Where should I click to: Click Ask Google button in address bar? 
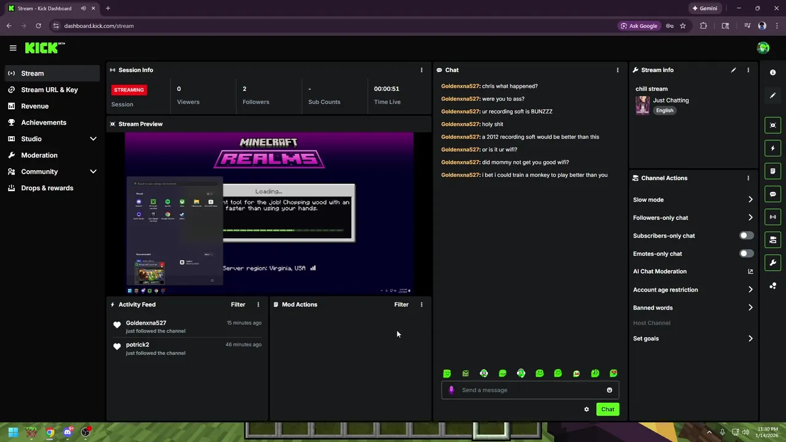(639, 26)
